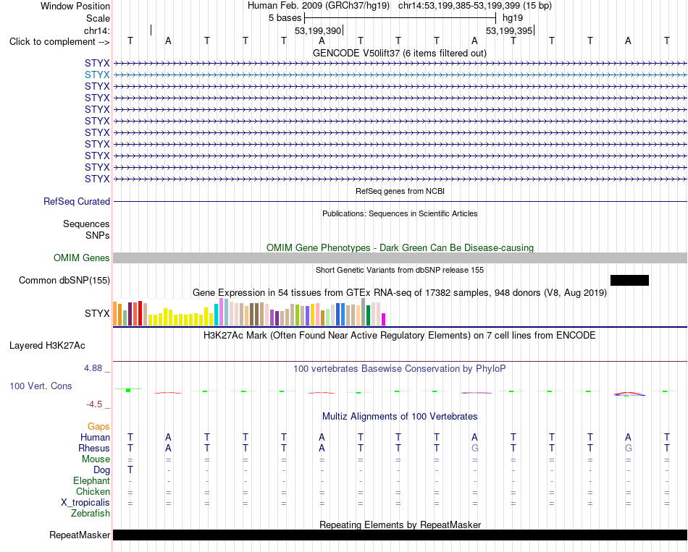688x552 pixels.
Task: Select the Elephant alignment row label
Action: tap(91, 481)
